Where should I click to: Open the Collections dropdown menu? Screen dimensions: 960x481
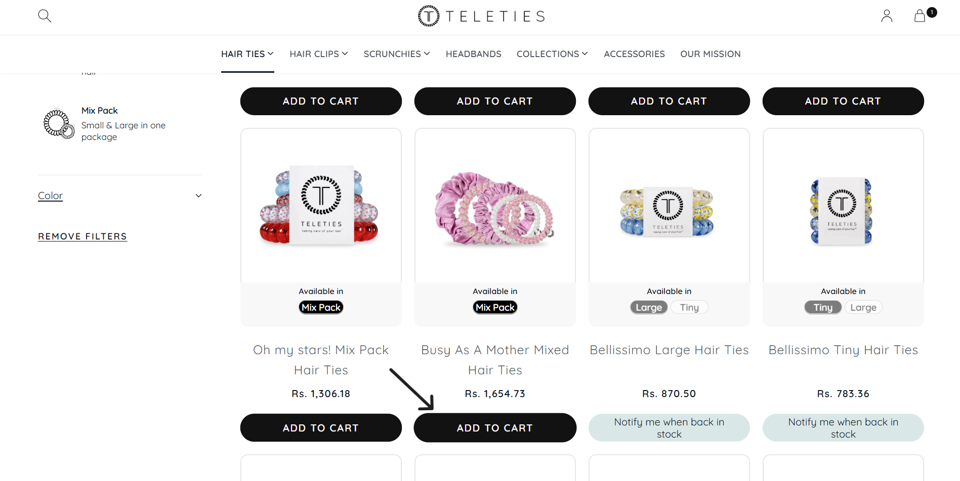click(x=552, y=54)
